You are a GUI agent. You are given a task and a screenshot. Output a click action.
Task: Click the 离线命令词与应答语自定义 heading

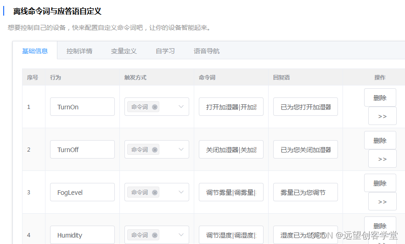coord(57,11)
